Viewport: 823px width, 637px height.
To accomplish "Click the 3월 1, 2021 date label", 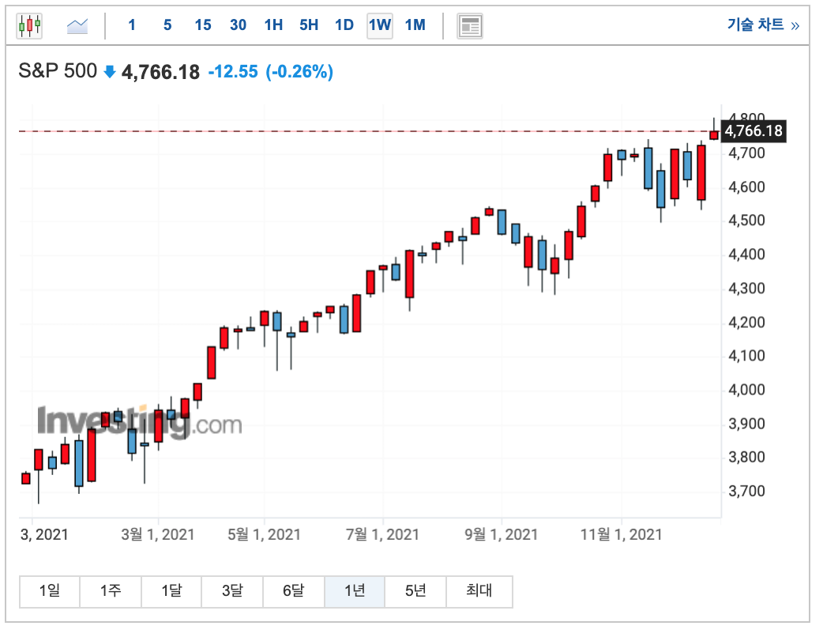I will (158, 534).
